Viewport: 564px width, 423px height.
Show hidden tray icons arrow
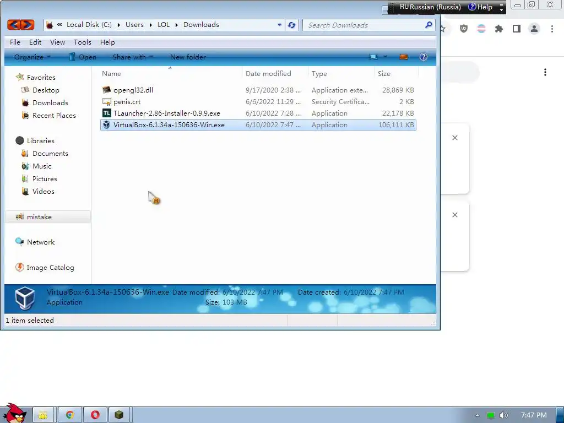(478, 415)
